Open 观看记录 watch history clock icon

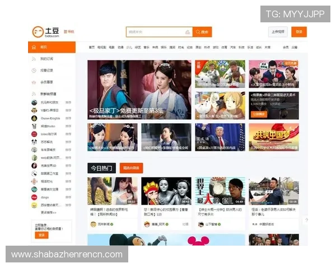click(x=35, y=70)
